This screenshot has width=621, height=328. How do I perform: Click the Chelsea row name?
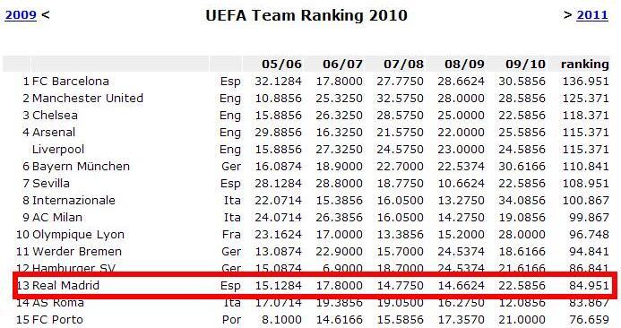(55, 116)
